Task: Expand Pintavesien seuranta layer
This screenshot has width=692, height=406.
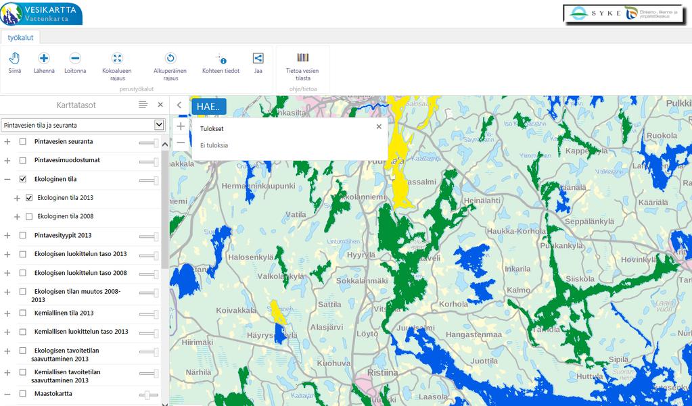Action: pyautogui.click(x=7, y=142)
